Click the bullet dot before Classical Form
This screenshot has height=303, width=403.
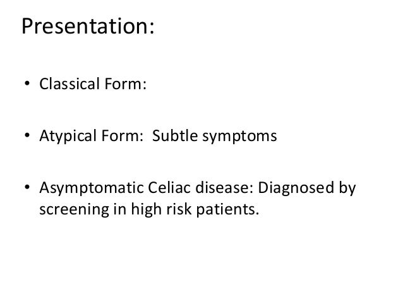pos(27,83)
